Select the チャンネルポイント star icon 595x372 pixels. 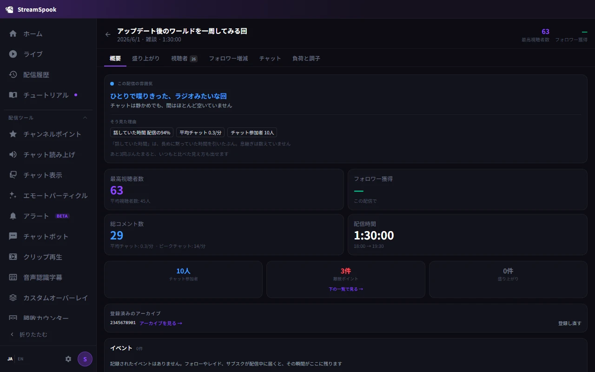(x=13, y=134)
